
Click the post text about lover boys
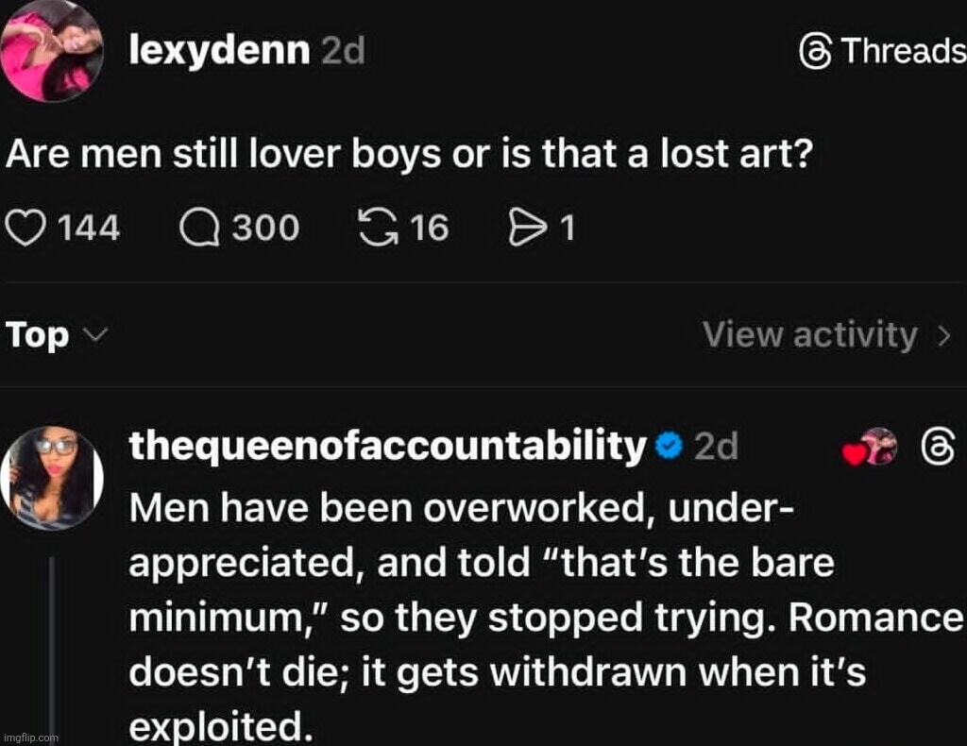(x=411, y=154)
